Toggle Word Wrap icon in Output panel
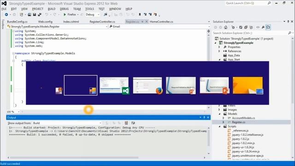The height and width of the screenshot is (166, 295). 133,123
